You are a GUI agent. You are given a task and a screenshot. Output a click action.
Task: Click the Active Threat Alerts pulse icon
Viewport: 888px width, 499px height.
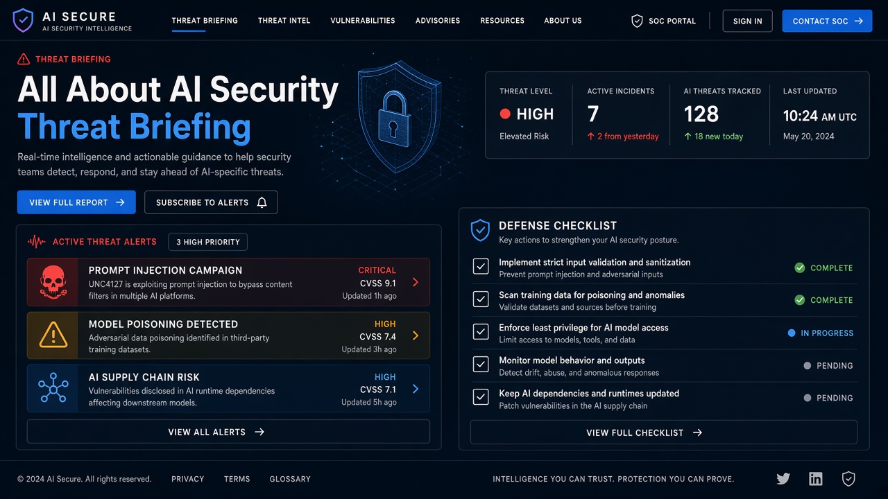[x=36, y=242]
